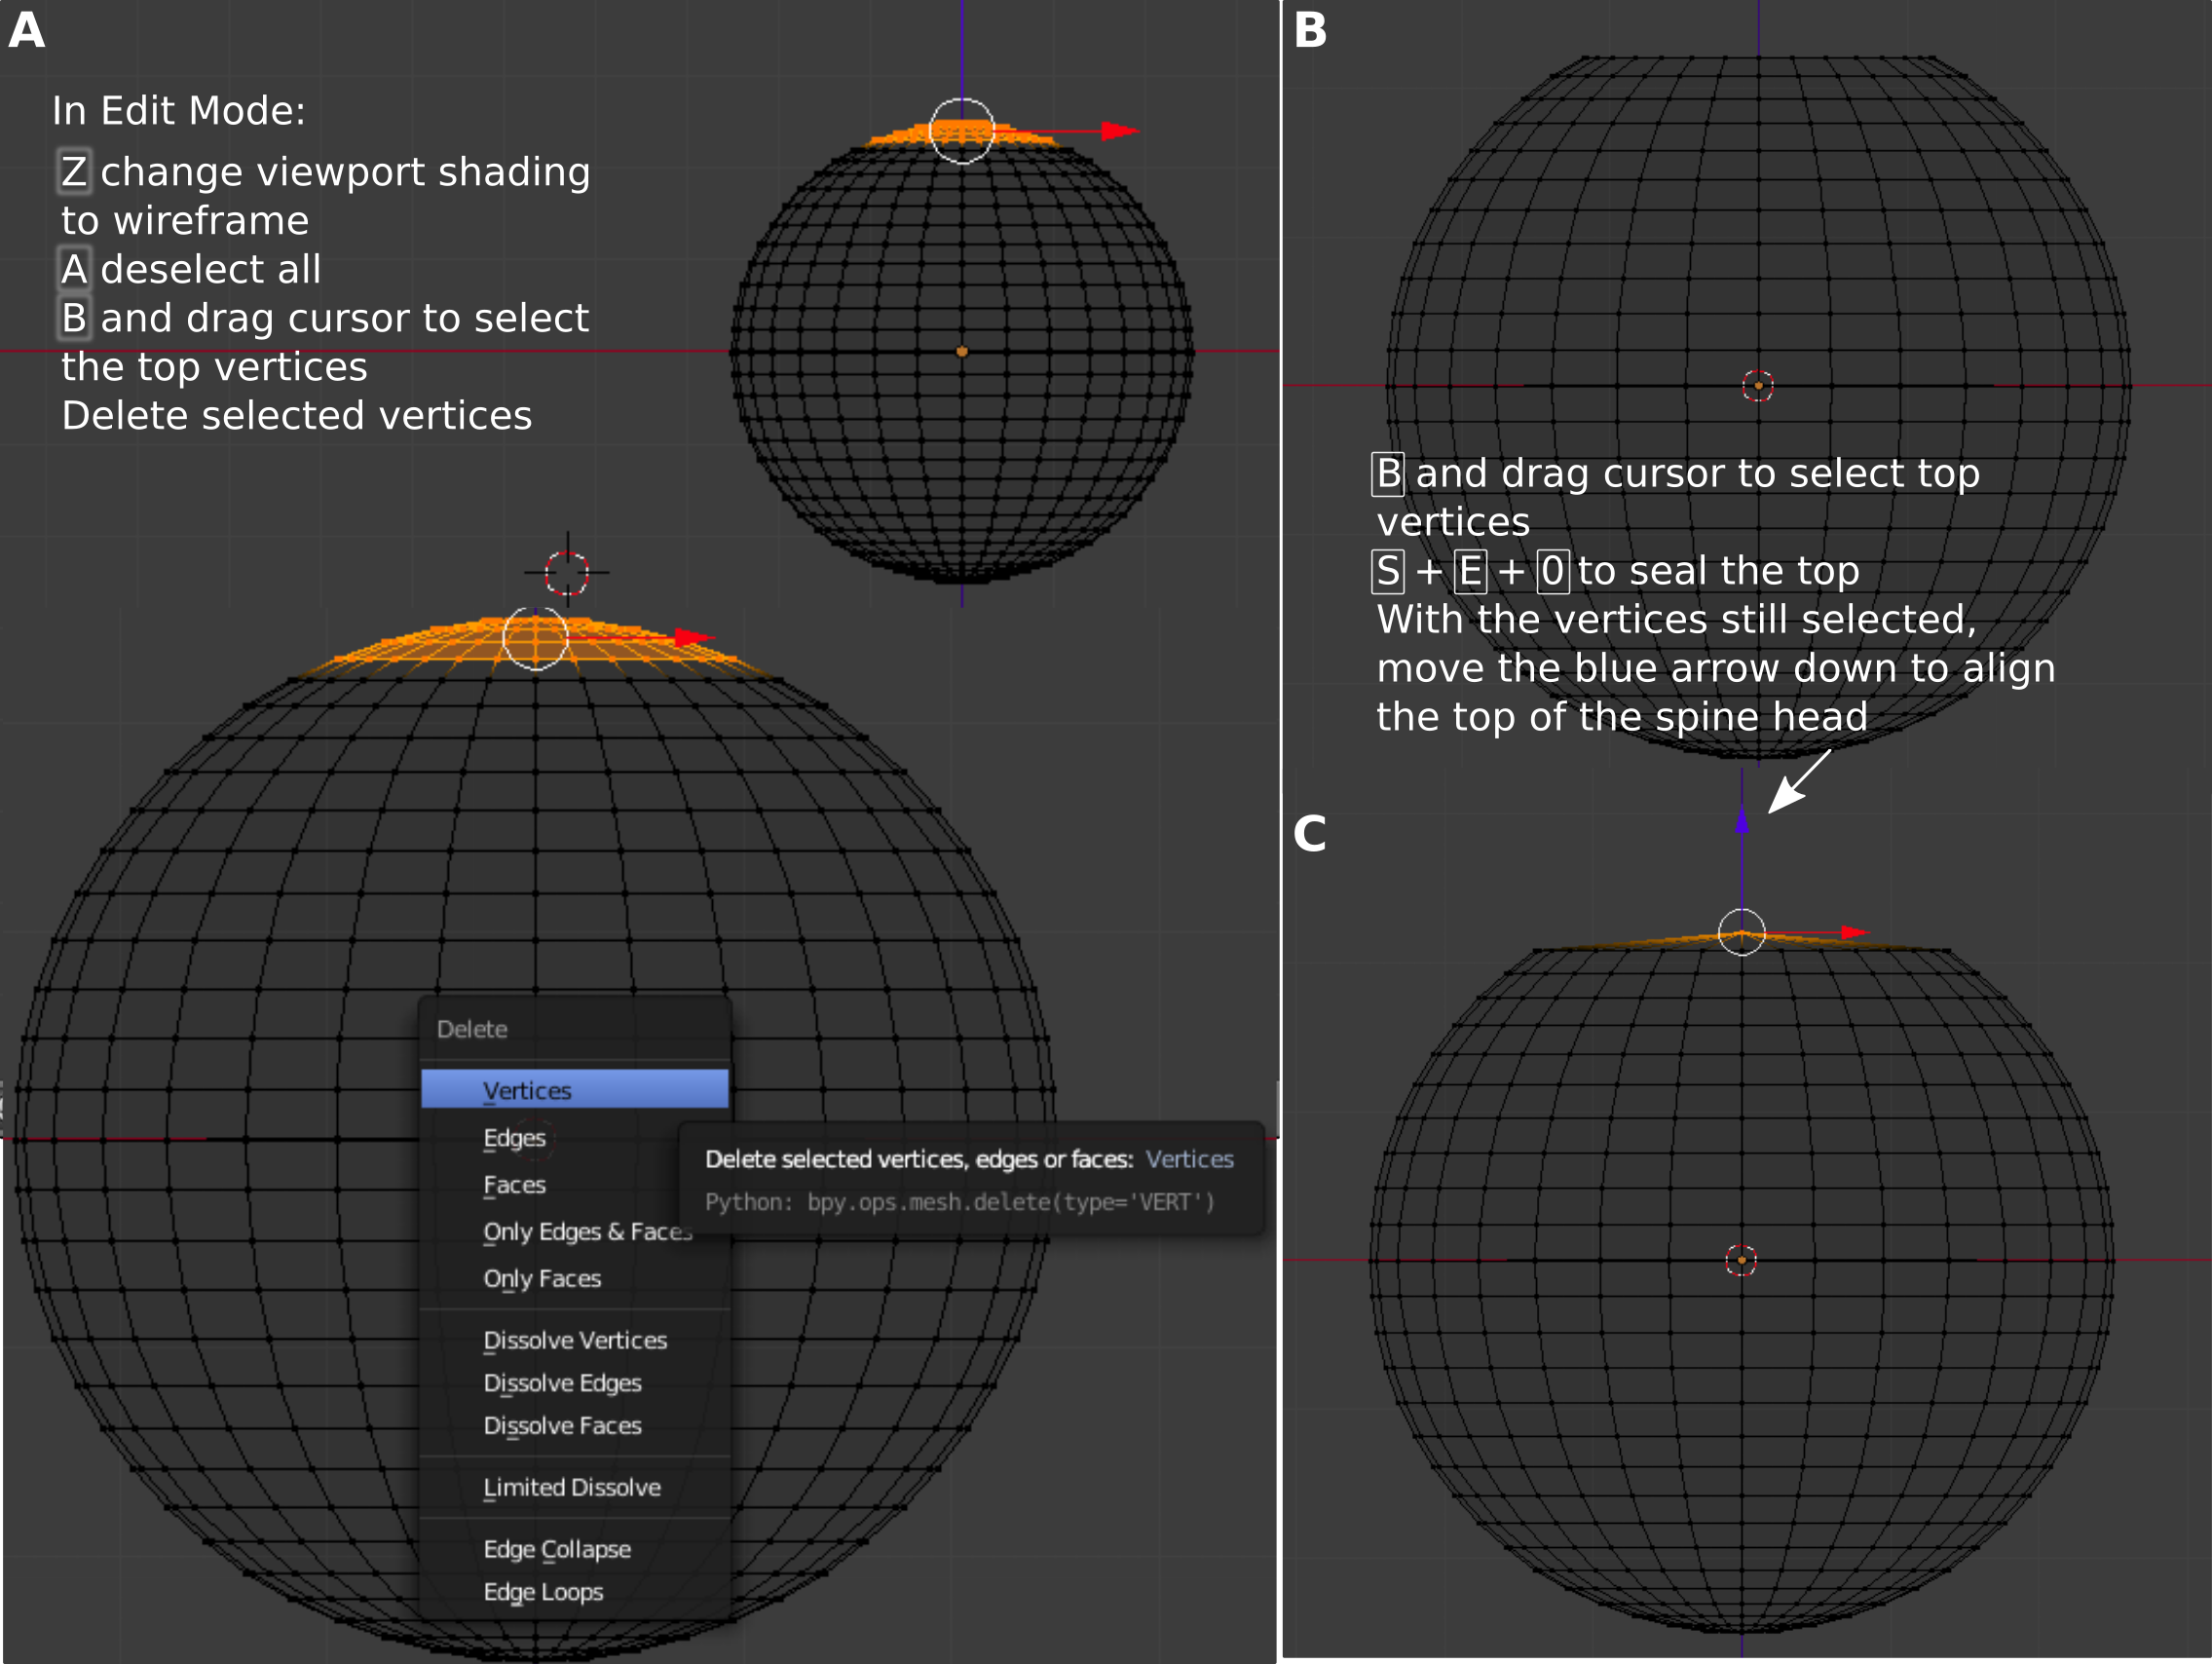Click Dissolve Vertices in menu

575,1340
